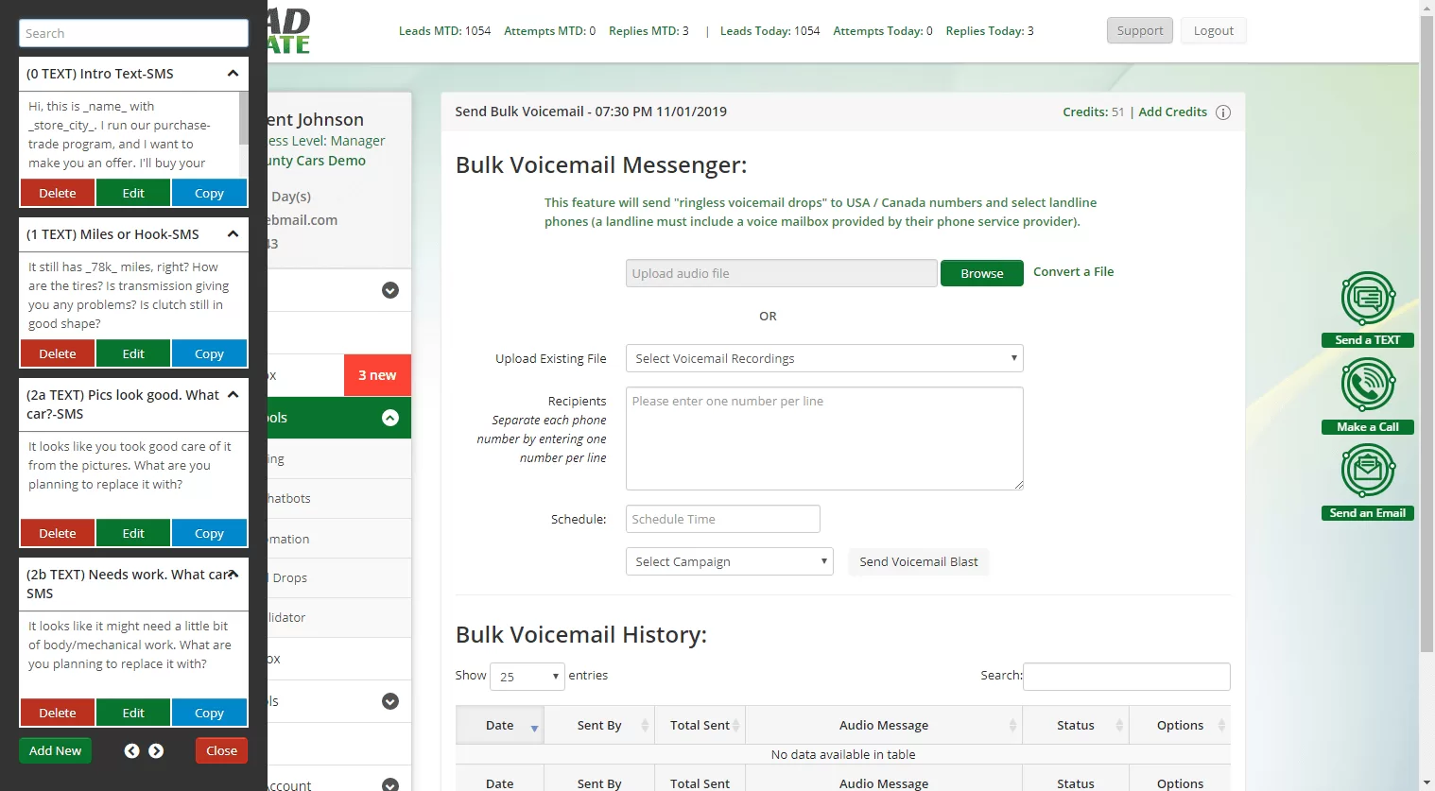Collapse the Miles or Hook-SMS template

[x=233, y=234]
